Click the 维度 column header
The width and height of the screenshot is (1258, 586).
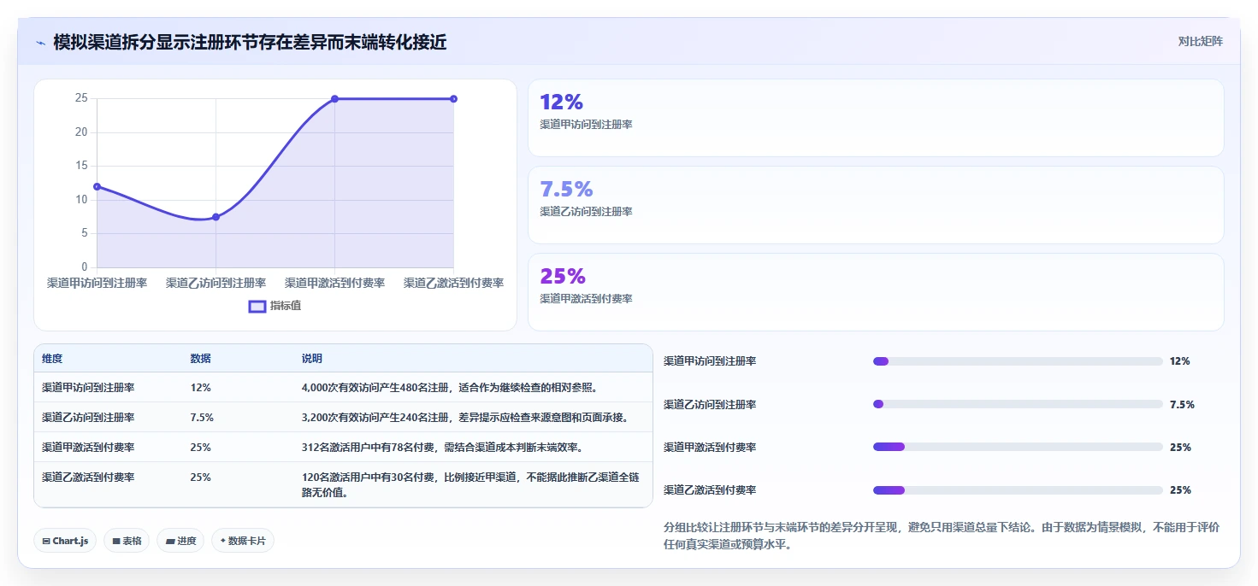pyautogui.click(x=52, y=359)
